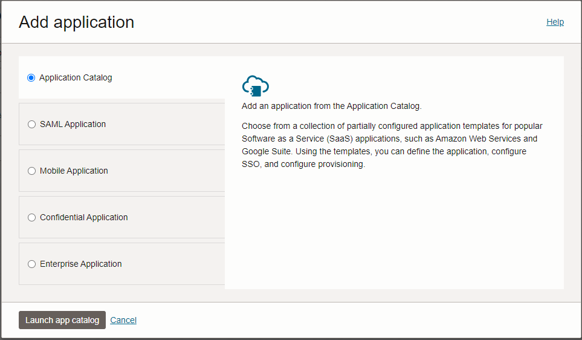The width and height of the screenshot is (582, 340).
Task: Click 'Google Suite' in the description
Action: pos(266,151)
